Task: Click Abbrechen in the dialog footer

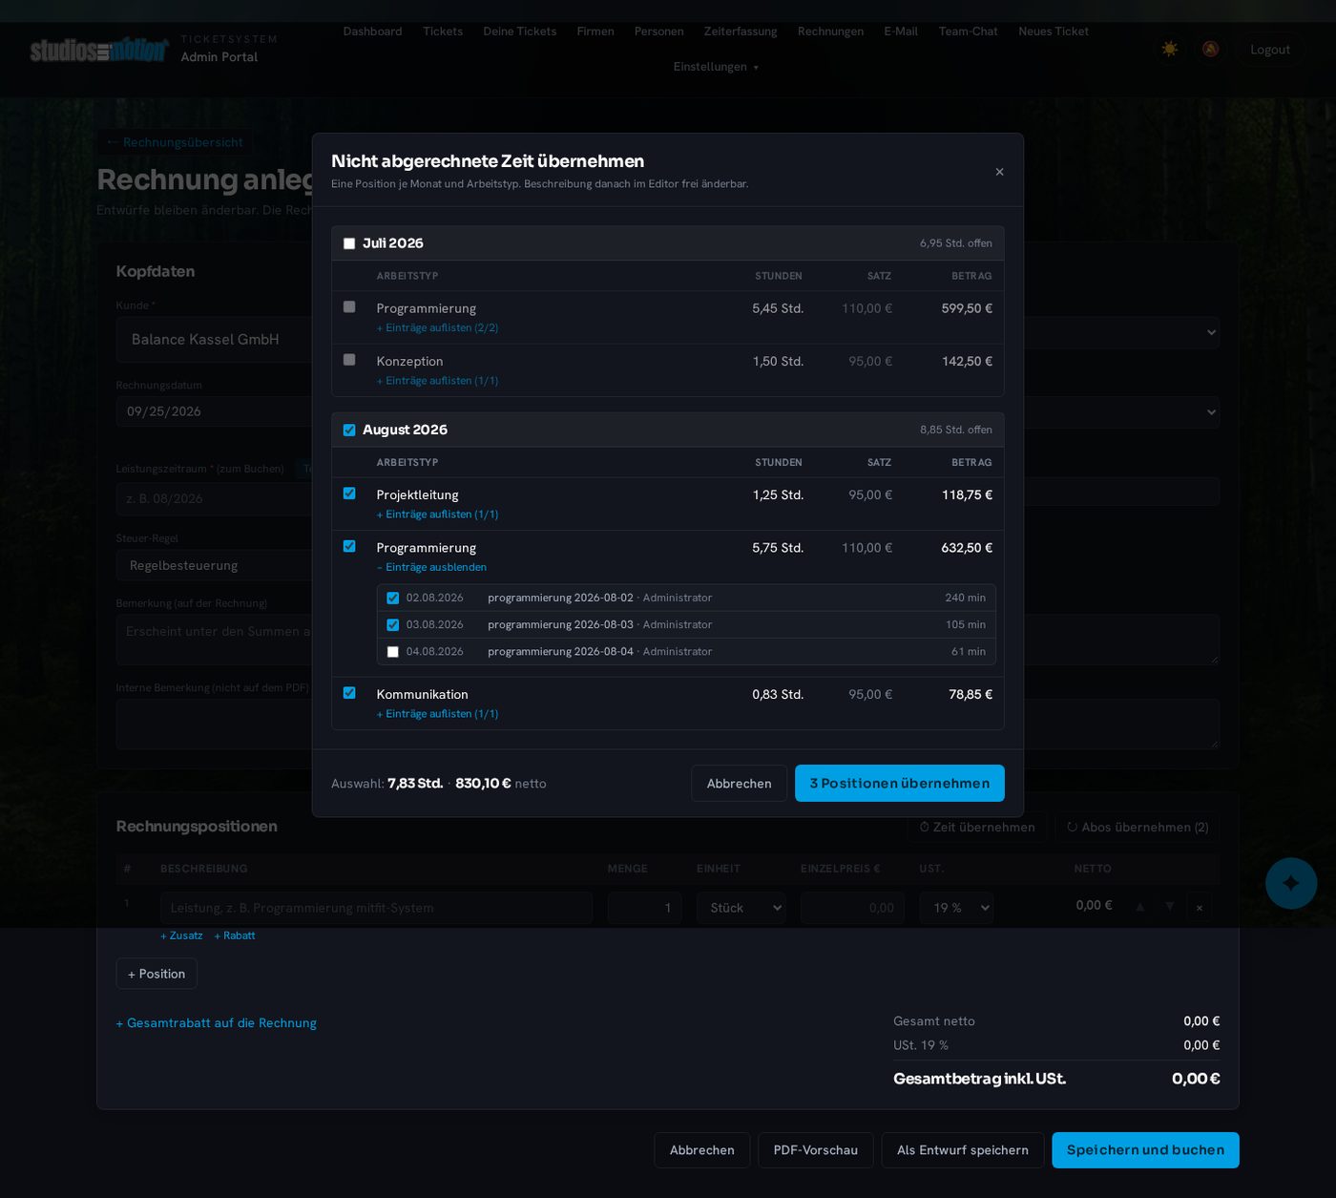Action: tap(739, 783)
